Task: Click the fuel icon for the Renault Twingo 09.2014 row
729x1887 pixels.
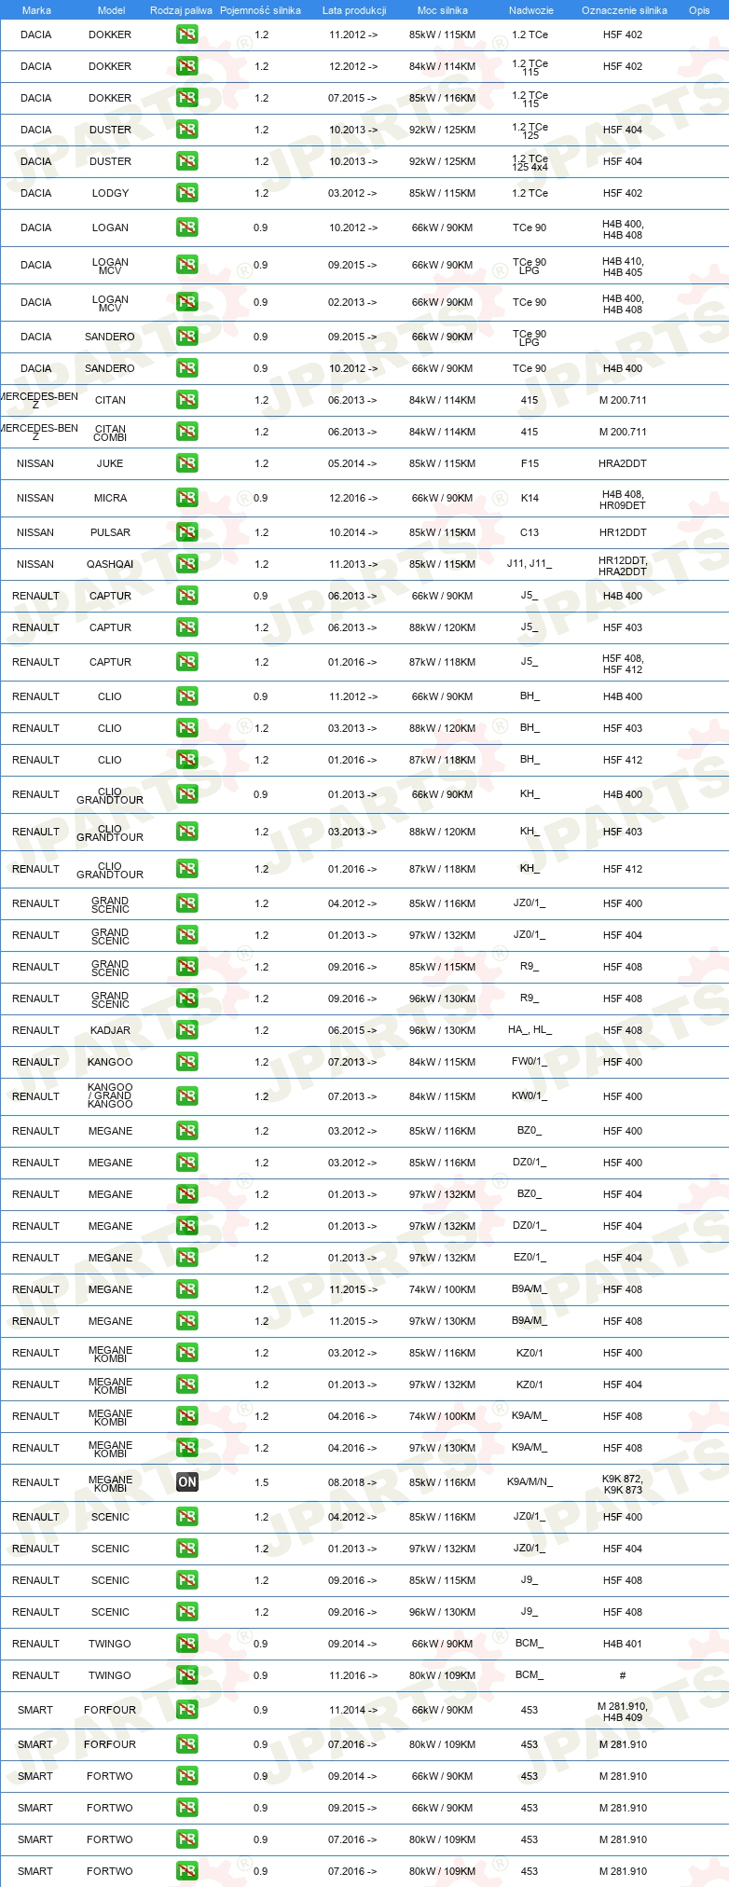Action: pos(187,1644)
